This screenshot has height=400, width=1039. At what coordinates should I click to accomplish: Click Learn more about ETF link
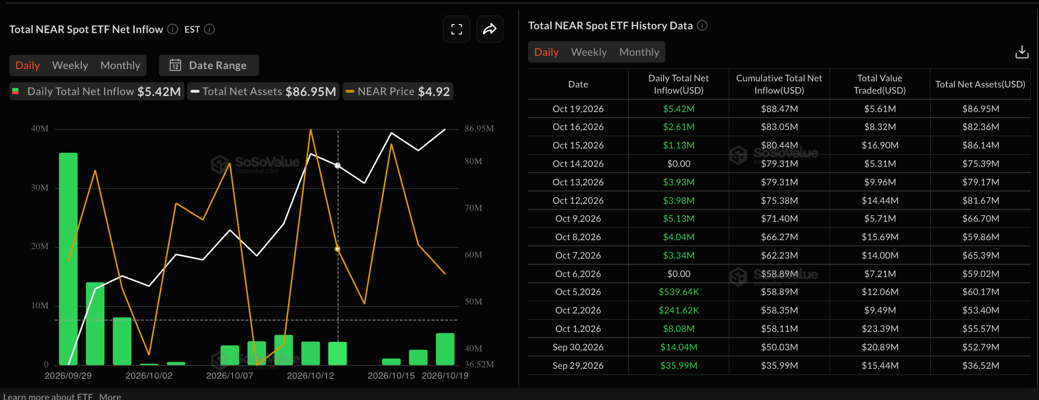point(48,396)
